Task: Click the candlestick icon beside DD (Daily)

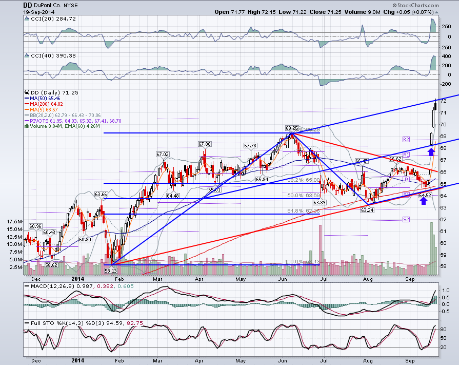Action: tap(27, 92)
